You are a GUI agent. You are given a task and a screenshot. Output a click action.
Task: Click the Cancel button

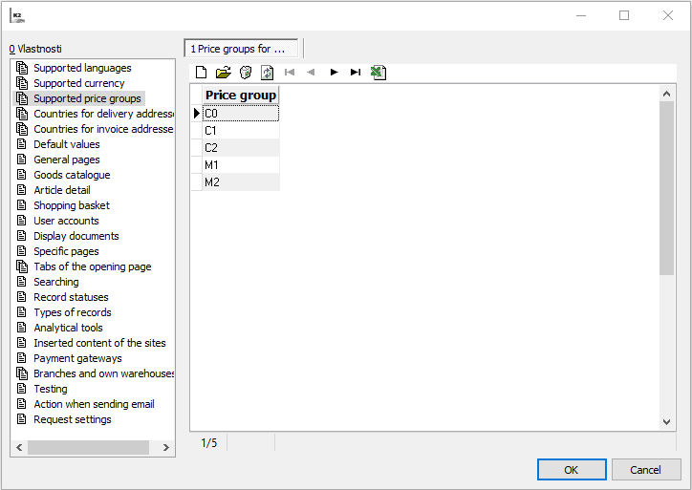point(646,469)
